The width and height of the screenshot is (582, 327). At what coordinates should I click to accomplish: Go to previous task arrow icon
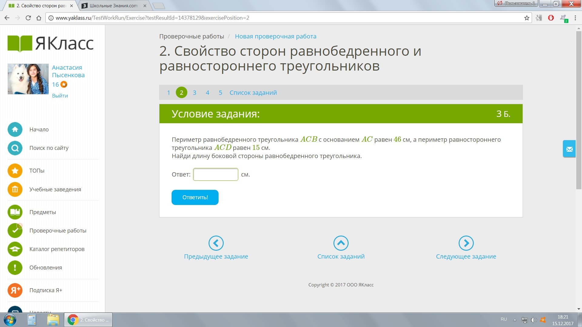point(216,243)
